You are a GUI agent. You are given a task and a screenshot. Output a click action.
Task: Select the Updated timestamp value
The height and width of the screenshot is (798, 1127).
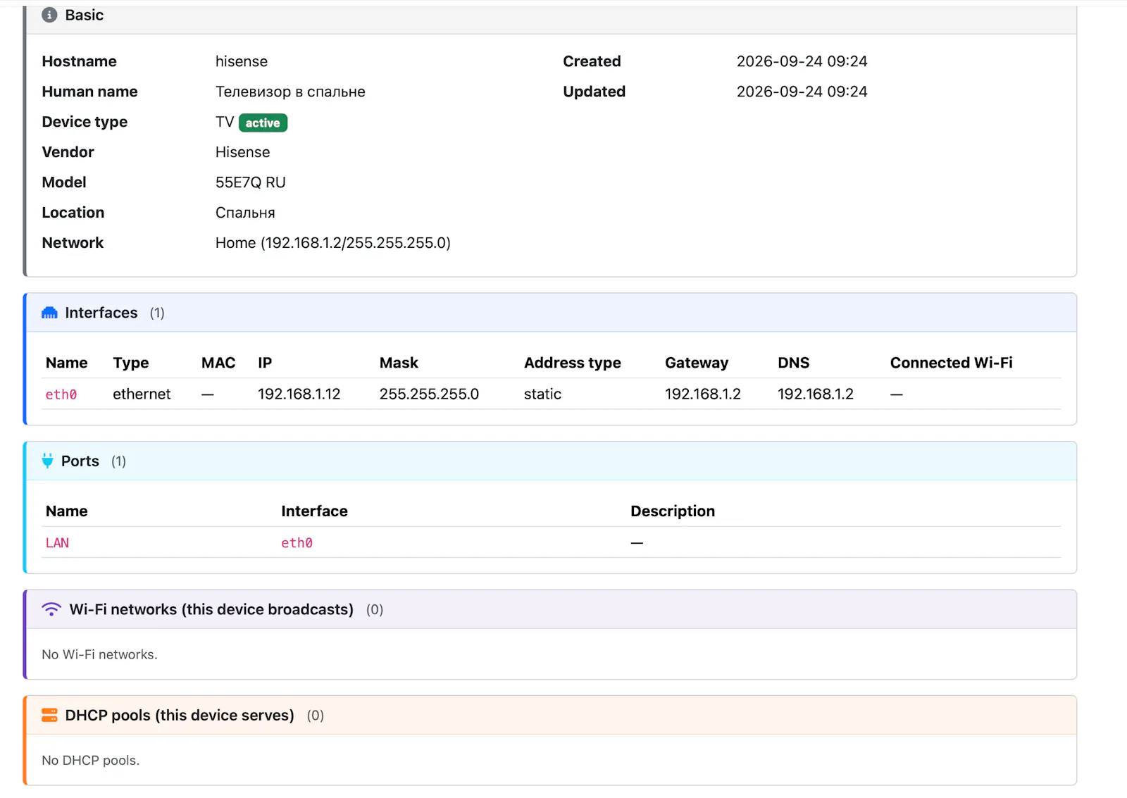tap(802, 92)
